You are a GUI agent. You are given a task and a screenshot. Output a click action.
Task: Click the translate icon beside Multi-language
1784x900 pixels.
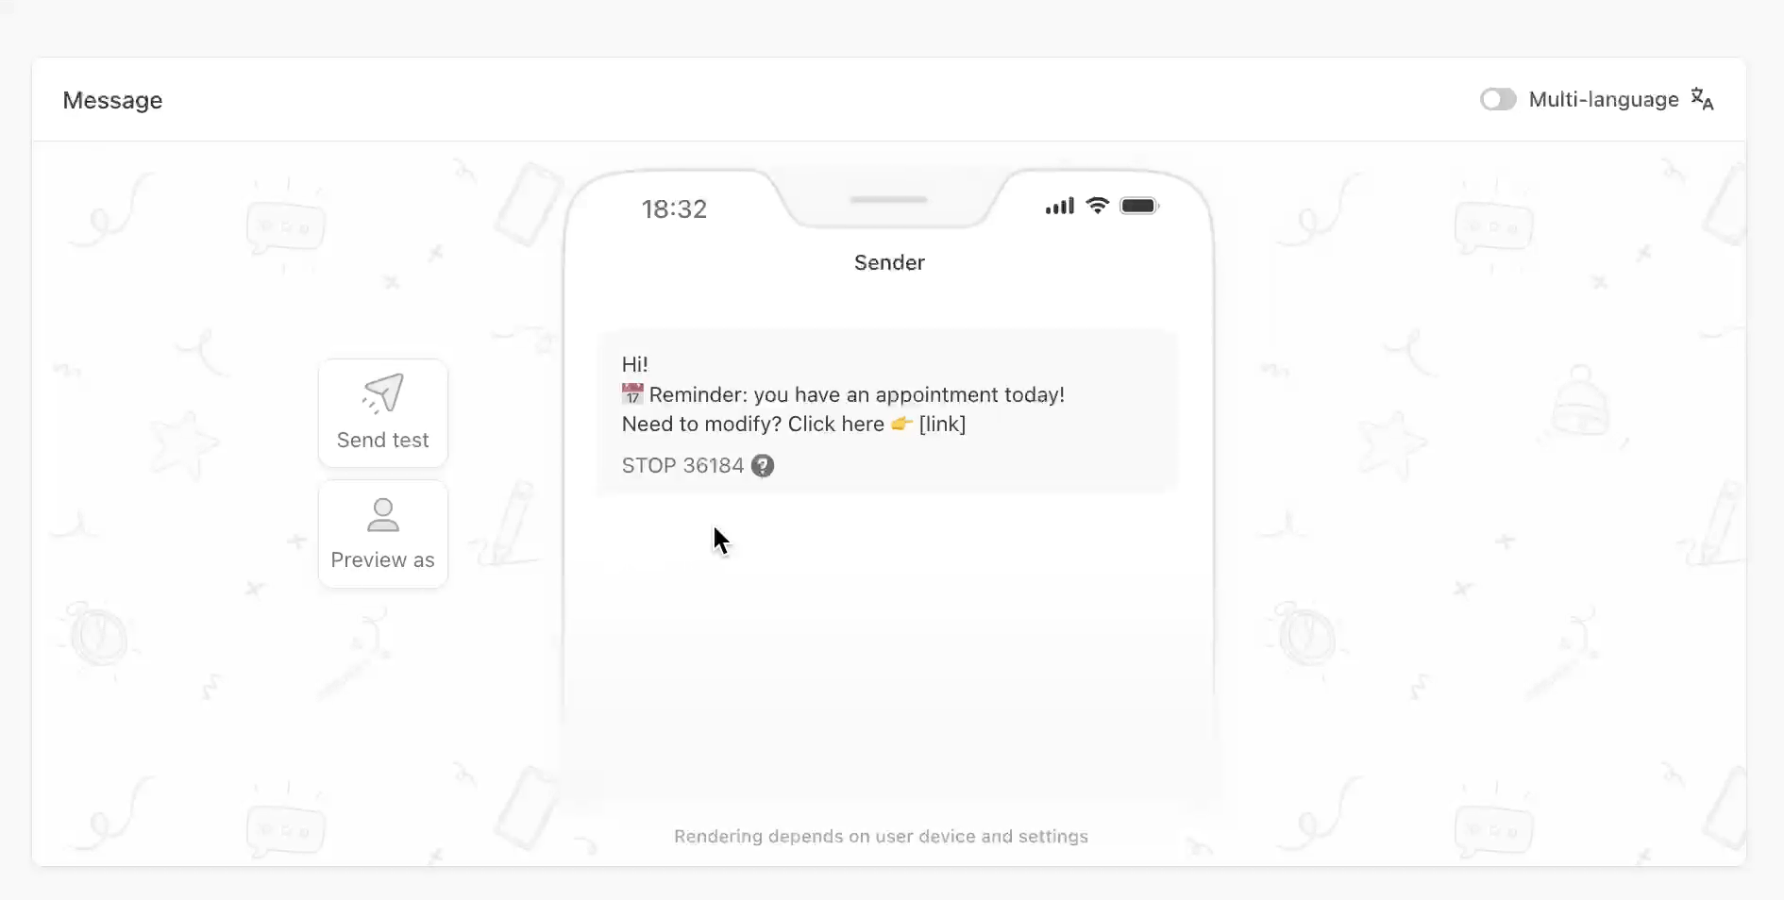pos(1702,99)
